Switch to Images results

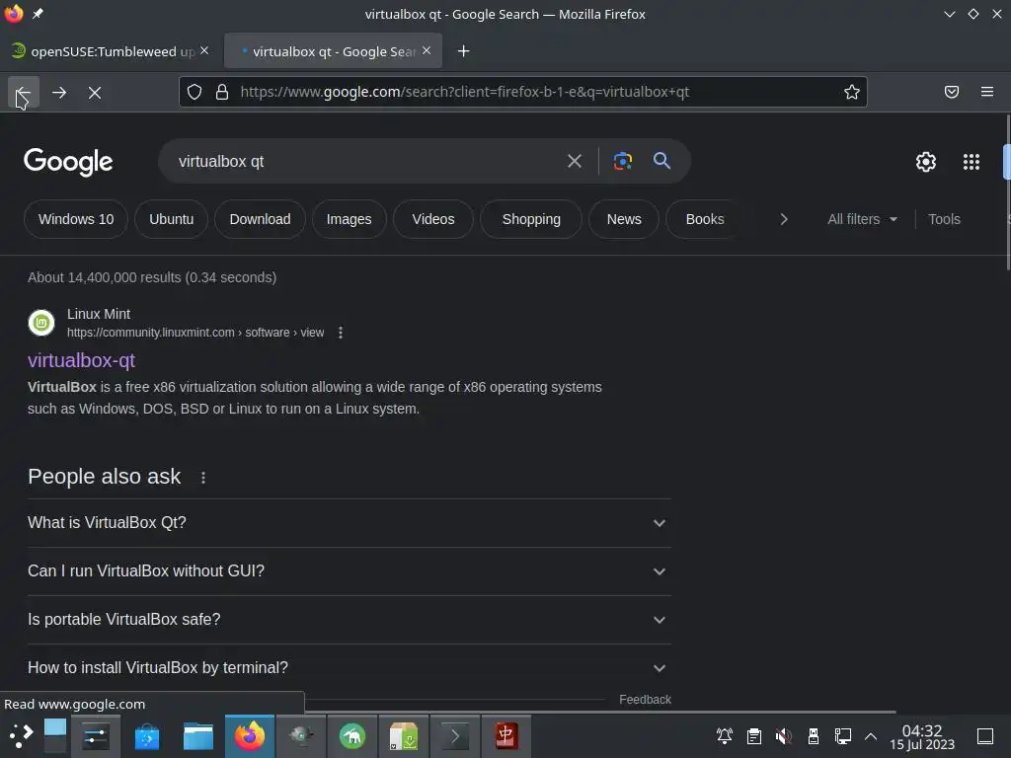tap(349, 219)
